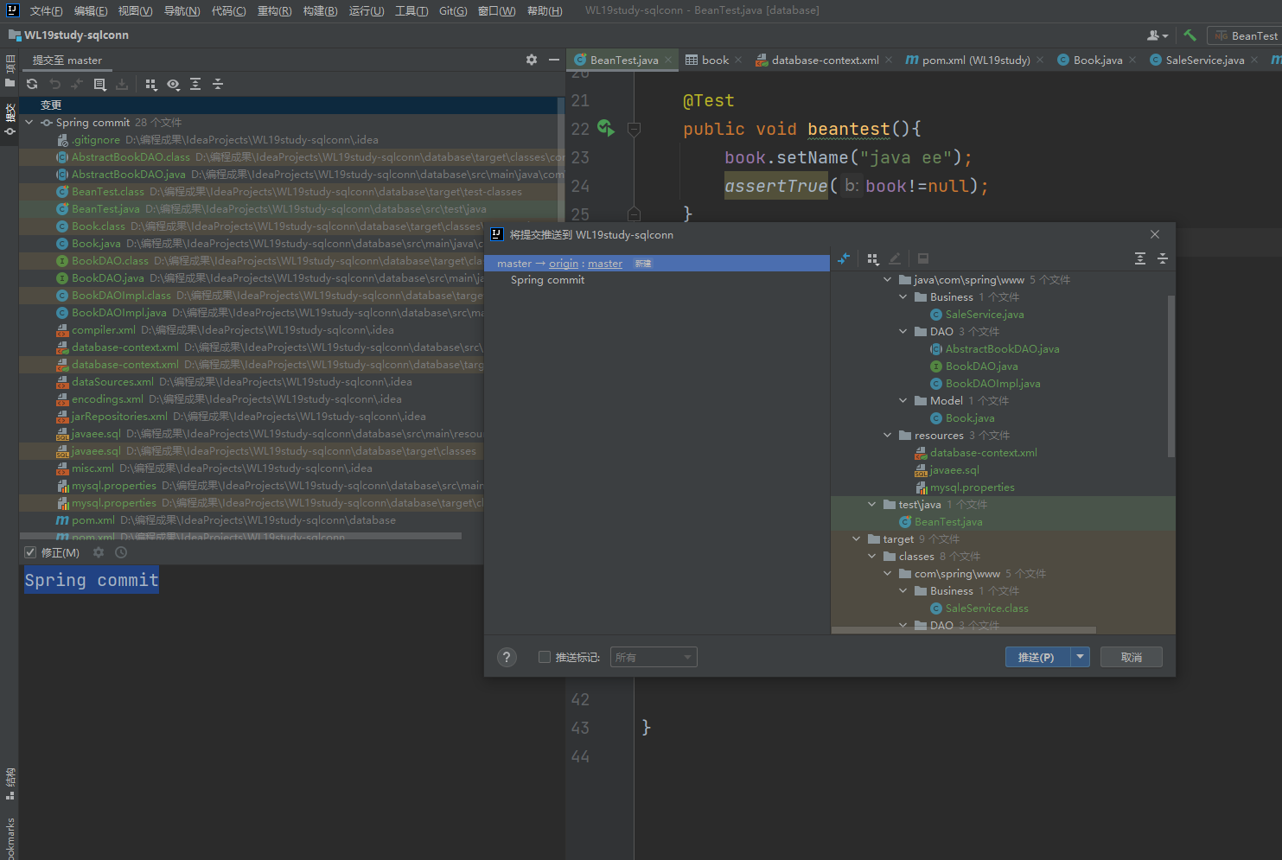Select compiler.xml in changes list
Viewport: 1282px width, 860px height.
[103, 329]
